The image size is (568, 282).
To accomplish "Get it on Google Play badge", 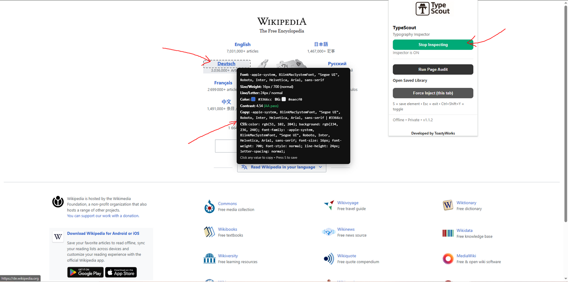I will point(85,272).
